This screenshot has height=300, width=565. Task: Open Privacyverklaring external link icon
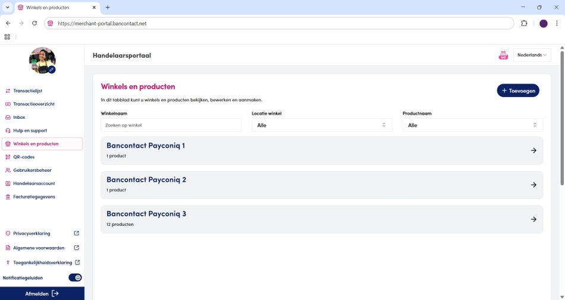pyautogui.click(x=76, y=233)
